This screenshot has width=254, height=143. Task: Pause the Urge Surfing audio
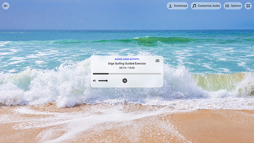click(125, 81)
